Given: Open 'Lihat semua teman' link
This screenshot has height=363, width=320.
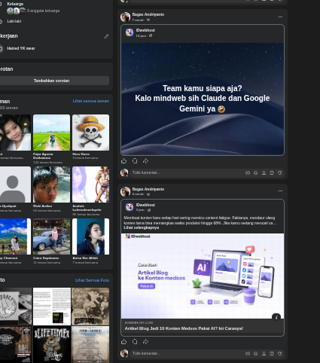Looking at the screenshot, I should (91, 101).
